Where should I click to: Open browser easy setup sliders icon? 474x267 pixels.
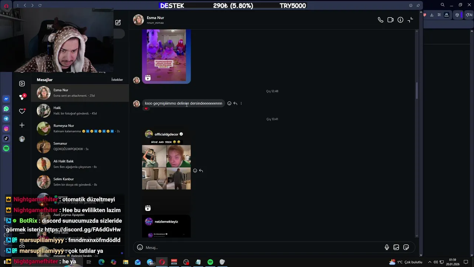pos(439,15)
